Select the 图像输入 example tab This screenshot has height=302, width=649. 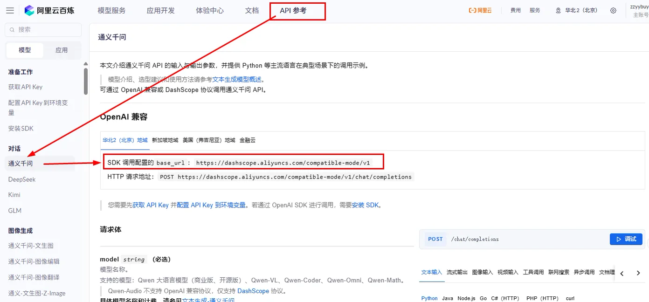tap(483, 272)
